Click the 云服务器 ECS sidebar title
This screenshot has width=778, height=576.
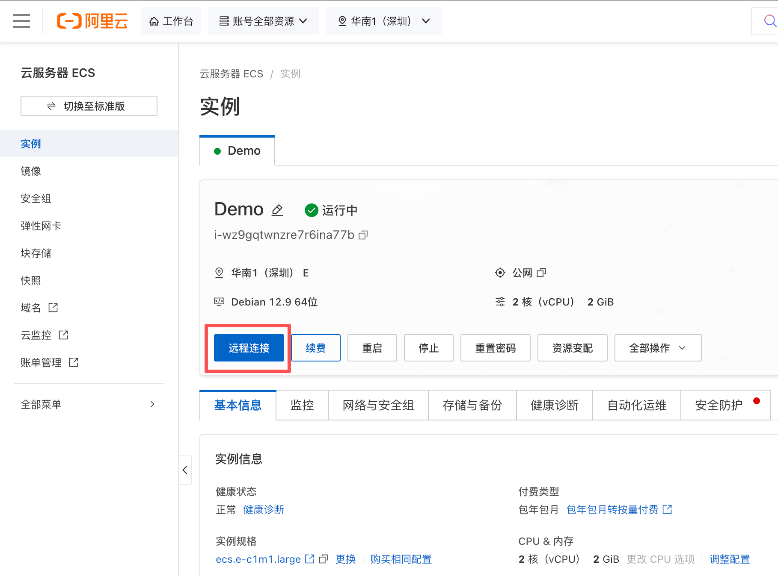[x=58, y=73]
